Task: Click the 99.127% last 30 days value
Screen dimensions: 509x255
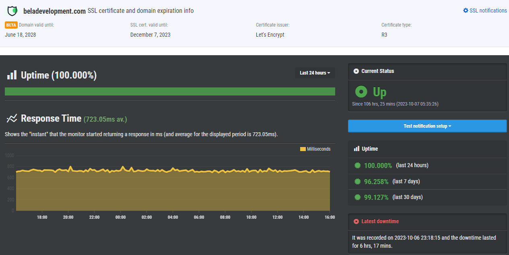Action: coord(376,197)
